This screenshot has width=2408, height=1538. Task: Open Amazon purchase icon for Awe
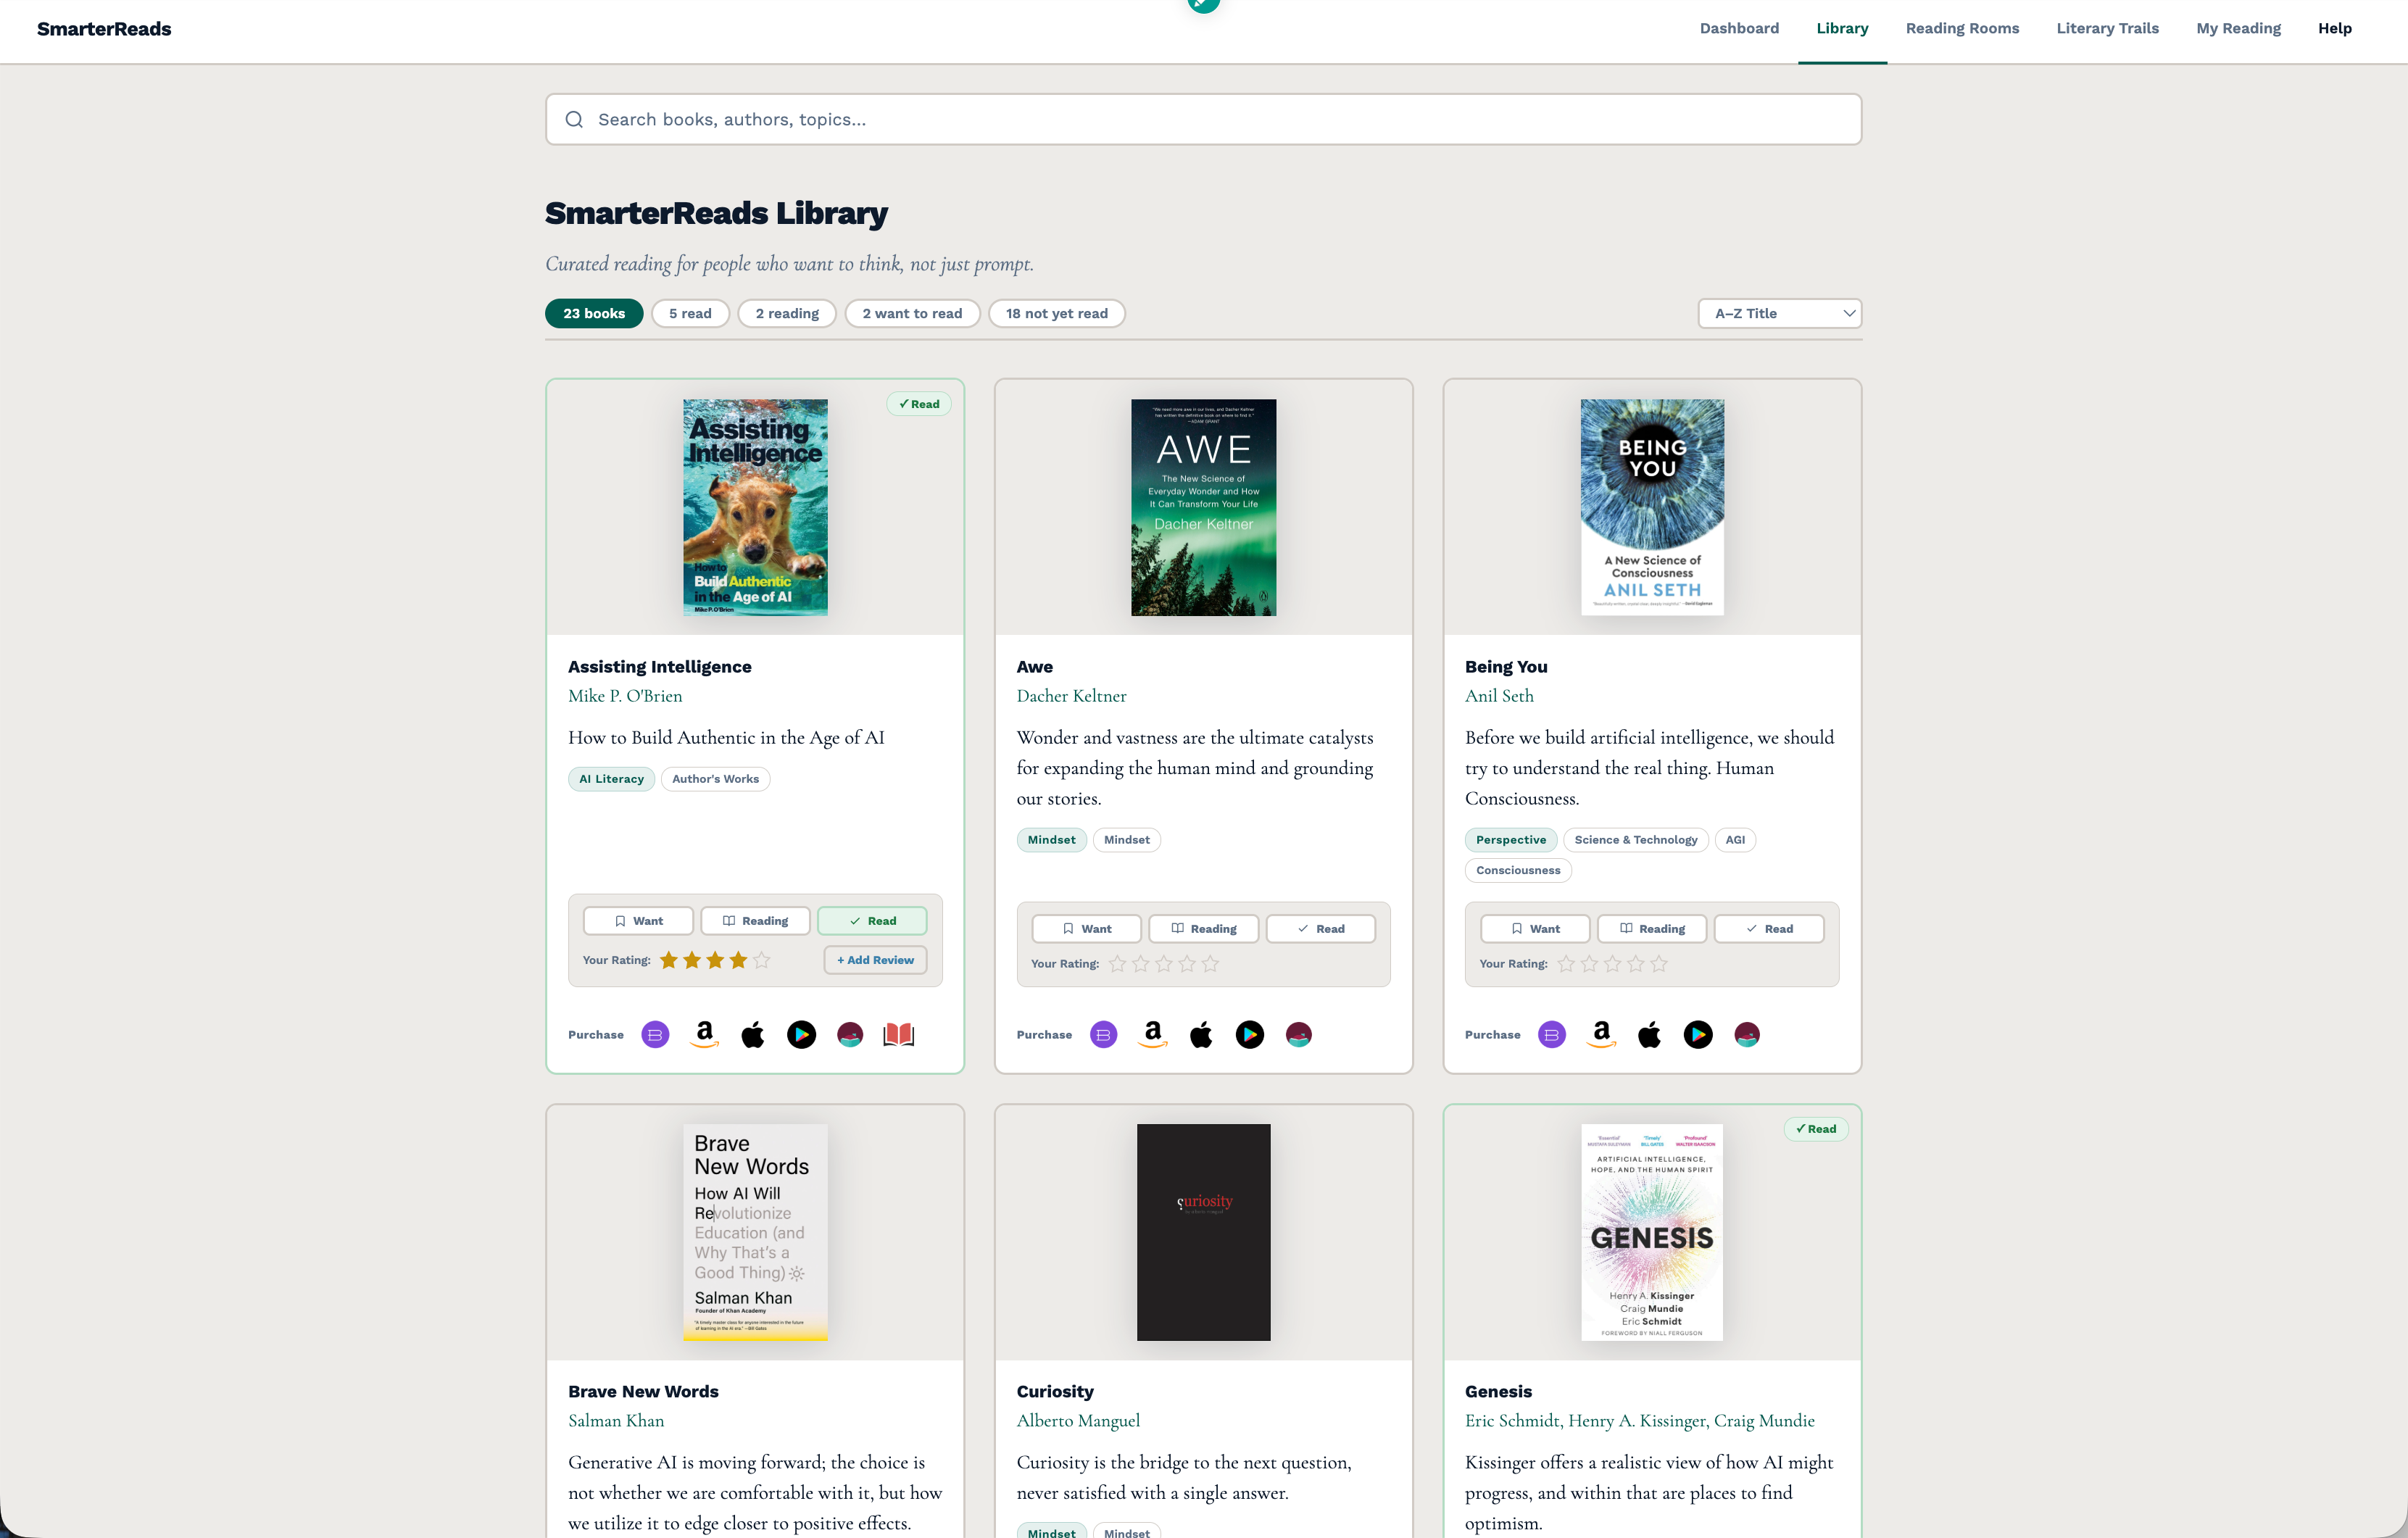1152,1034
